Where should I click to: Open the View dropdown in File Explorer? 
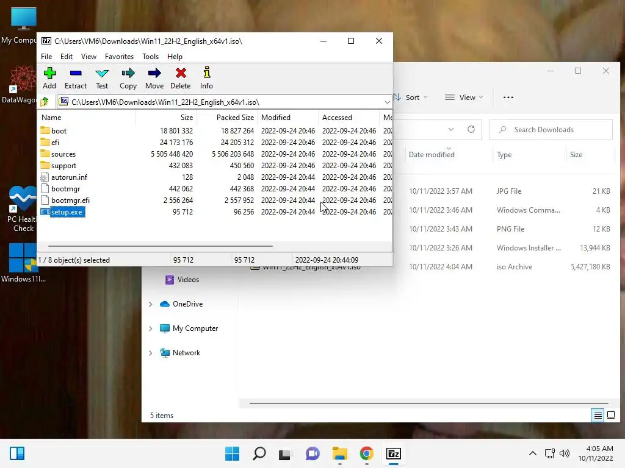tap(464, 97)
